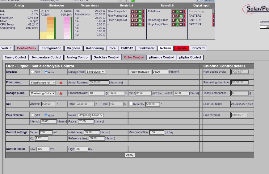Set FilterPumpe N1 relay to A (auto)
The width and height of the screenshot is (269, 174).
click(136, 11)
